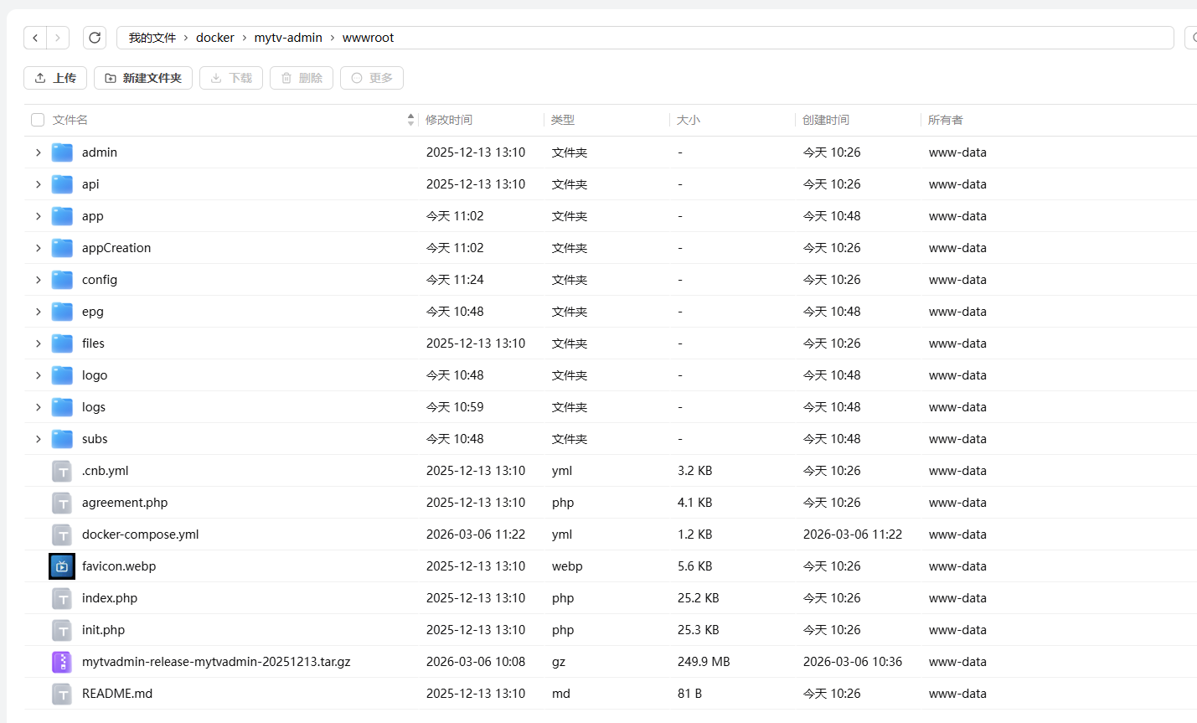Navigate to 我的文件 in breadcrumb
1197x723 pixels.
coord(152,38)
